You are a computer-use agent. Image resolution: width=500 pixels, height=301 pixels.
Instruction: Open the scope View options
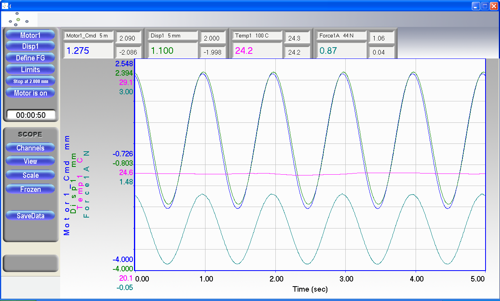coord(30,161)
